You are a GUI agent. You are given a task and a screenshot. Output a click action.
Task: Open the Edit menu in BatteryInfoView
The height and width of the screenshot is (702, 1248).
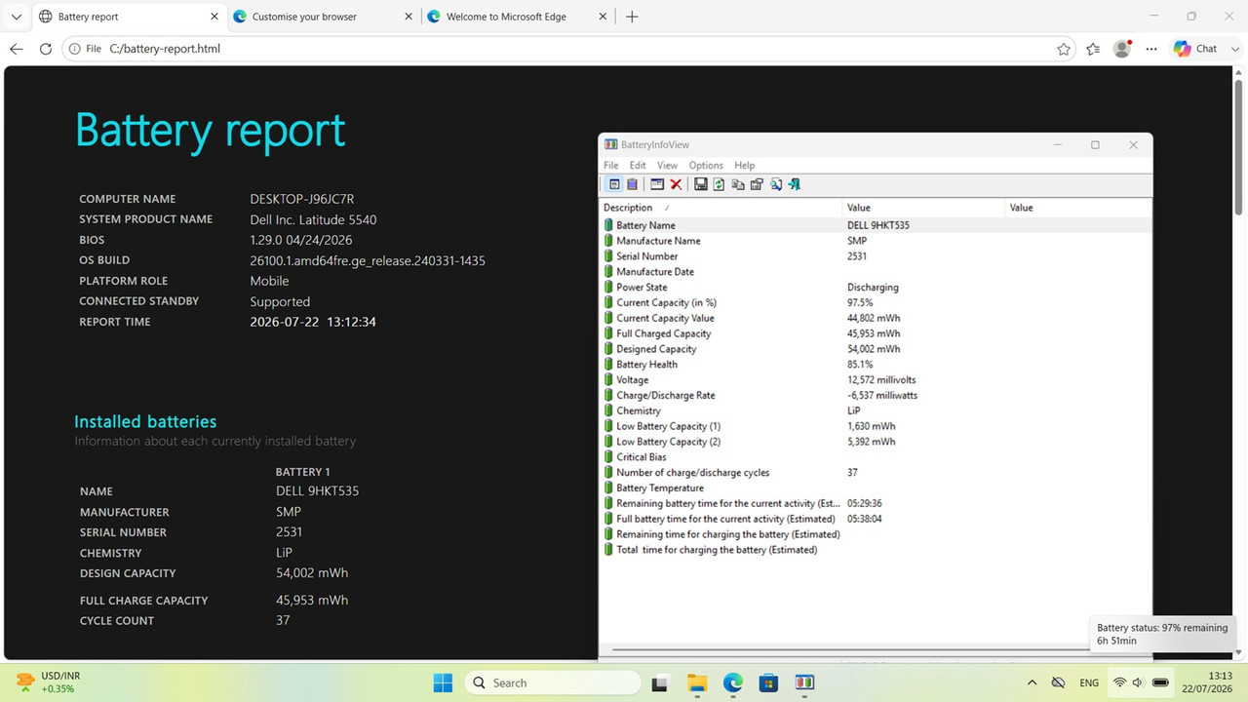point(638,166)
